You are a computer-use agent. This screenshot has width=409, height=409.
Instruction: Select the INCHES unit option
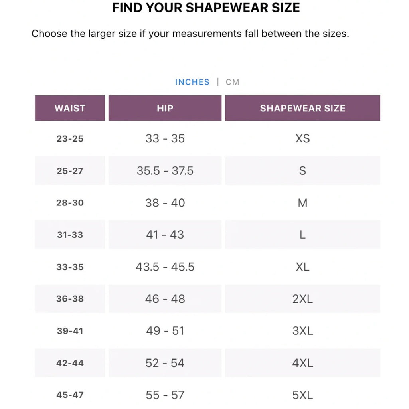click(x=192, y=82)
